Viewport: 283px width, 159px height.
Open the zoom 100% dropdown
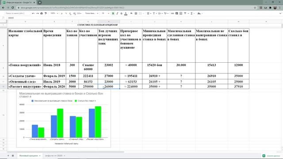54,13
